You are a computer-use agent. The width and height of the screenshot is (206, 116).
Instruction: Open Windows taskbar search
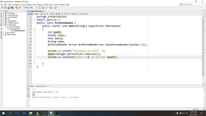(x=10, y=113)
